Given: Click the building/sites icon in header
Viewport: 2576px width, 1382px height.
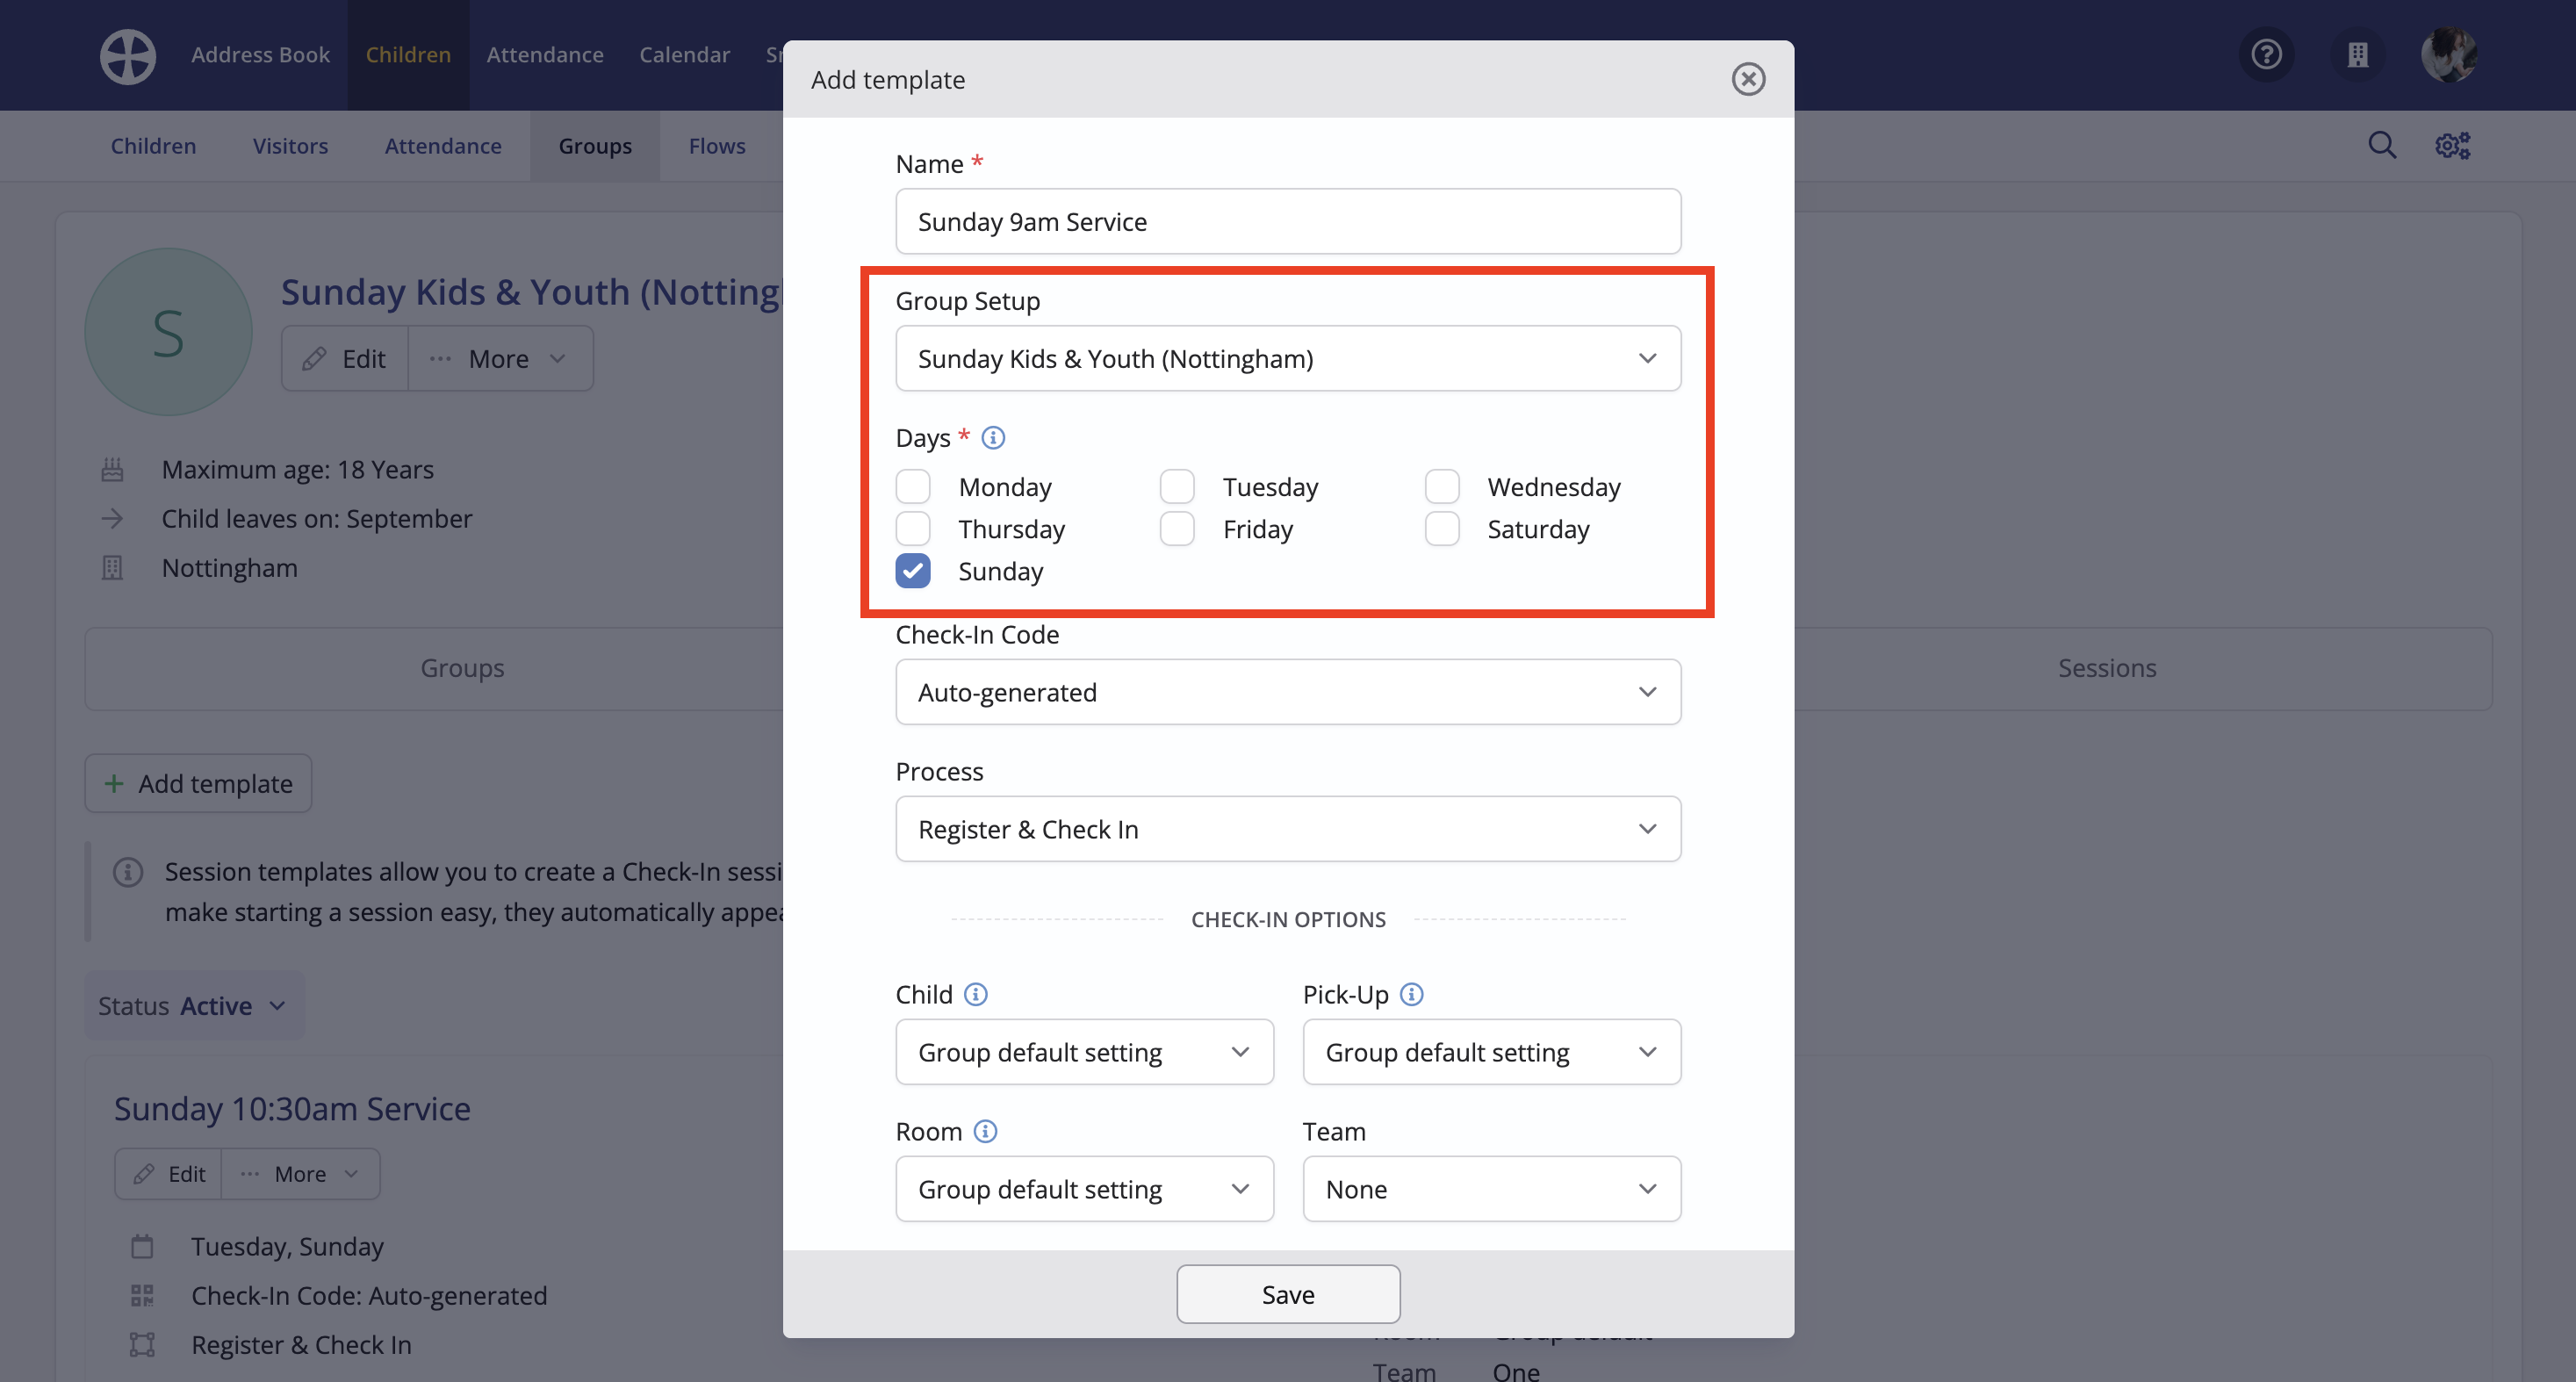Looking at the screenshot, I should (2358, 55).
